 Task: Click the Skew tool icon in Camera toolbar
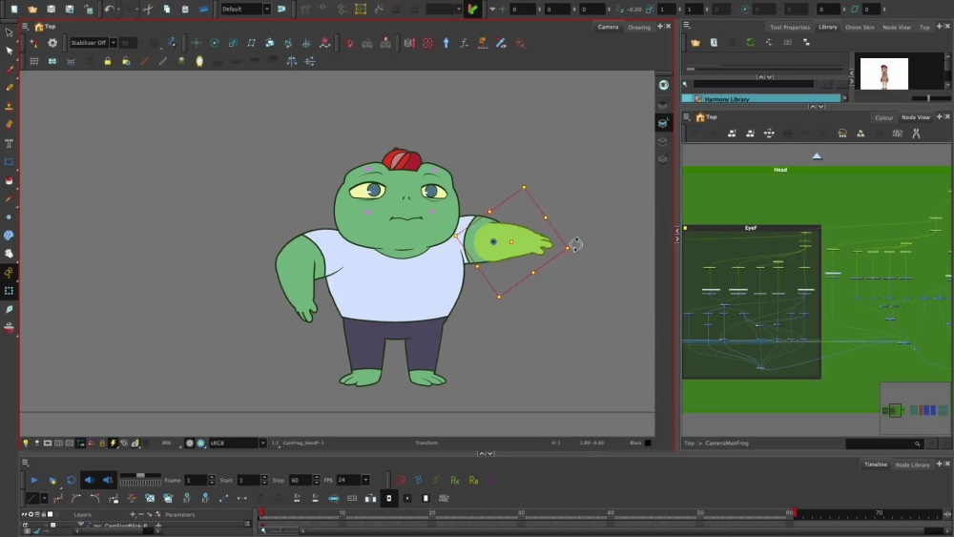pos(251,43)
